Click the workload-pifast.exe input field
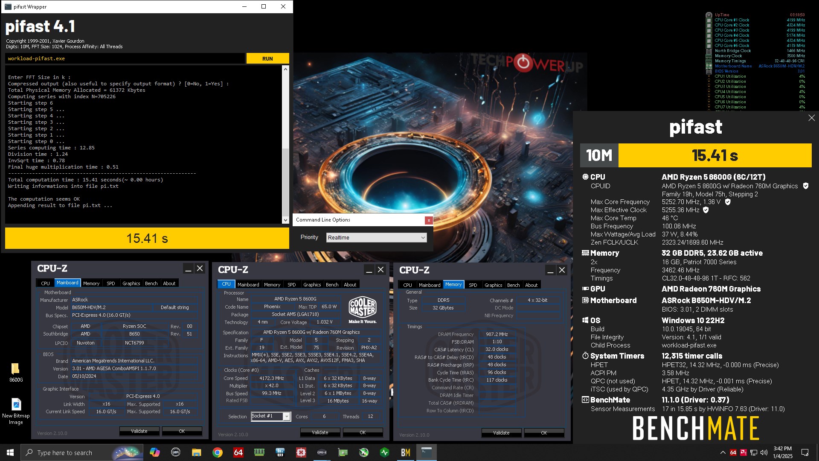 125,58
